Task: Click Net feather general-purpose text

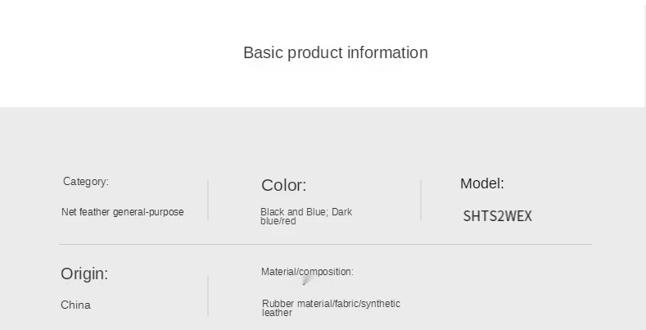Action: tap(122, 212)
